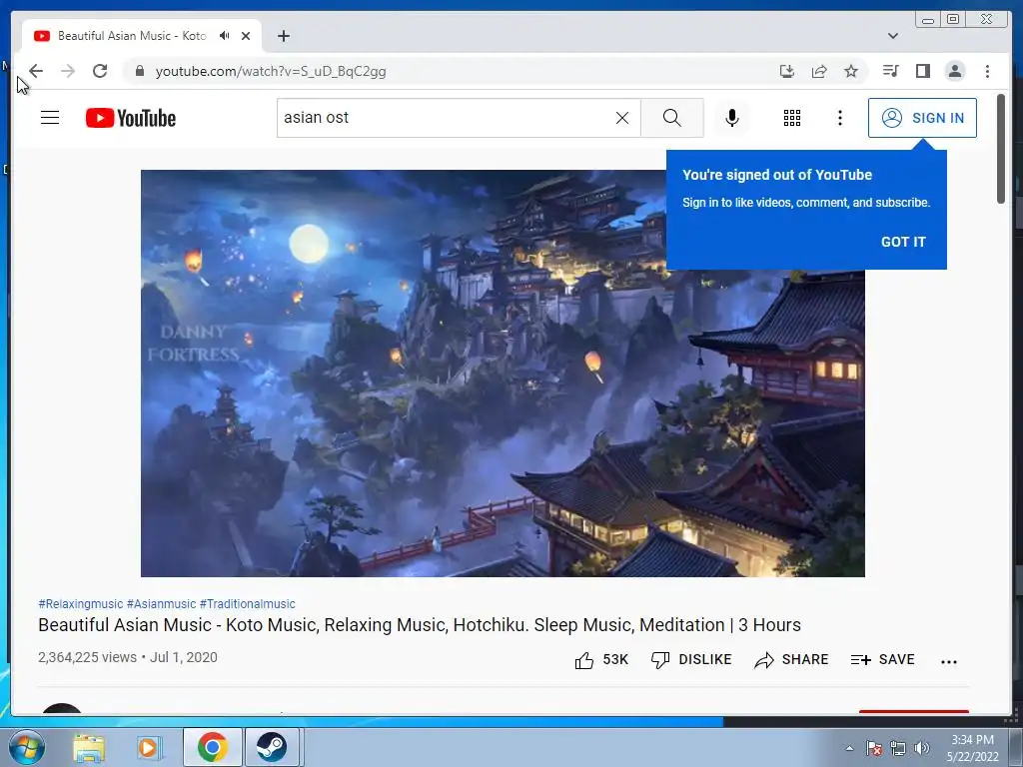This screenshot has height=767, width=1023.
Task: Click the share page icon in address bar
Action: [819, 71]
